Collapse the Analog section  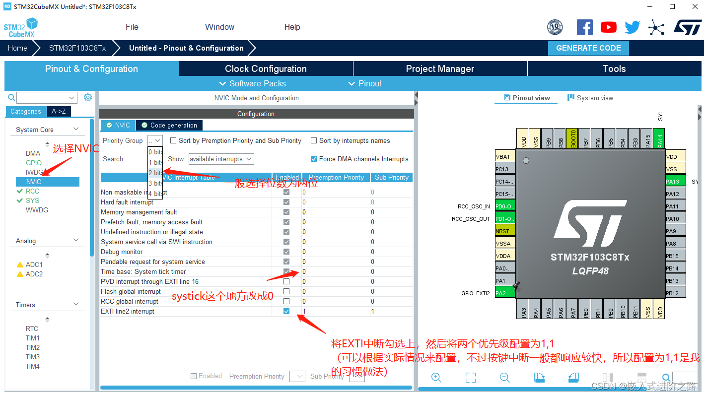pos(76,240)
